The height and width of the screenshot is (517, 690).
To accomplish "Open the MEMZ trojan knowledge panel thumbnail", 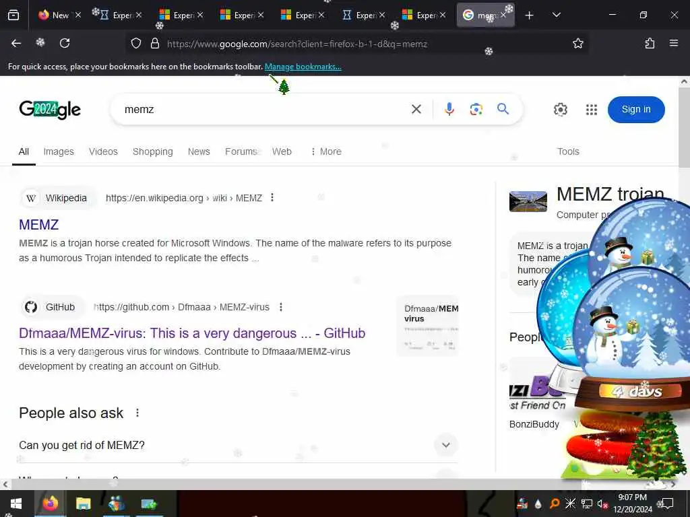I will coord(528,202).
